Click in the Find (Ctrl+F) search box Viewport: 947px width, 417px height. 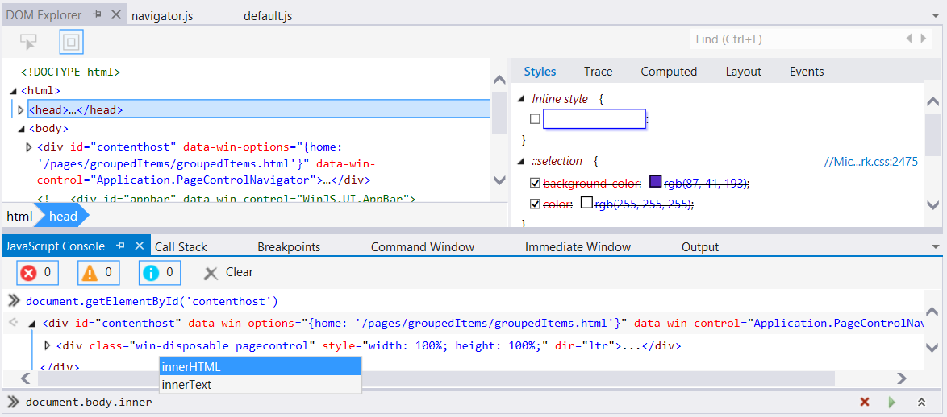coord(795,39)
